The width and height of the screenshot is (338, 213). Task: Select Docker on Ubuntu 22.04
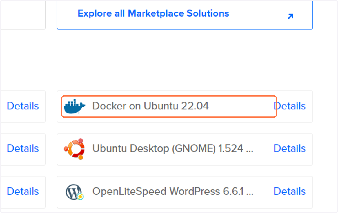(150, 106)
